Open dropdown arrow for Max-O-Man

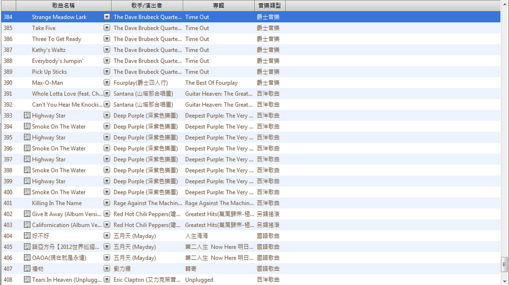[x=107, y=83]
